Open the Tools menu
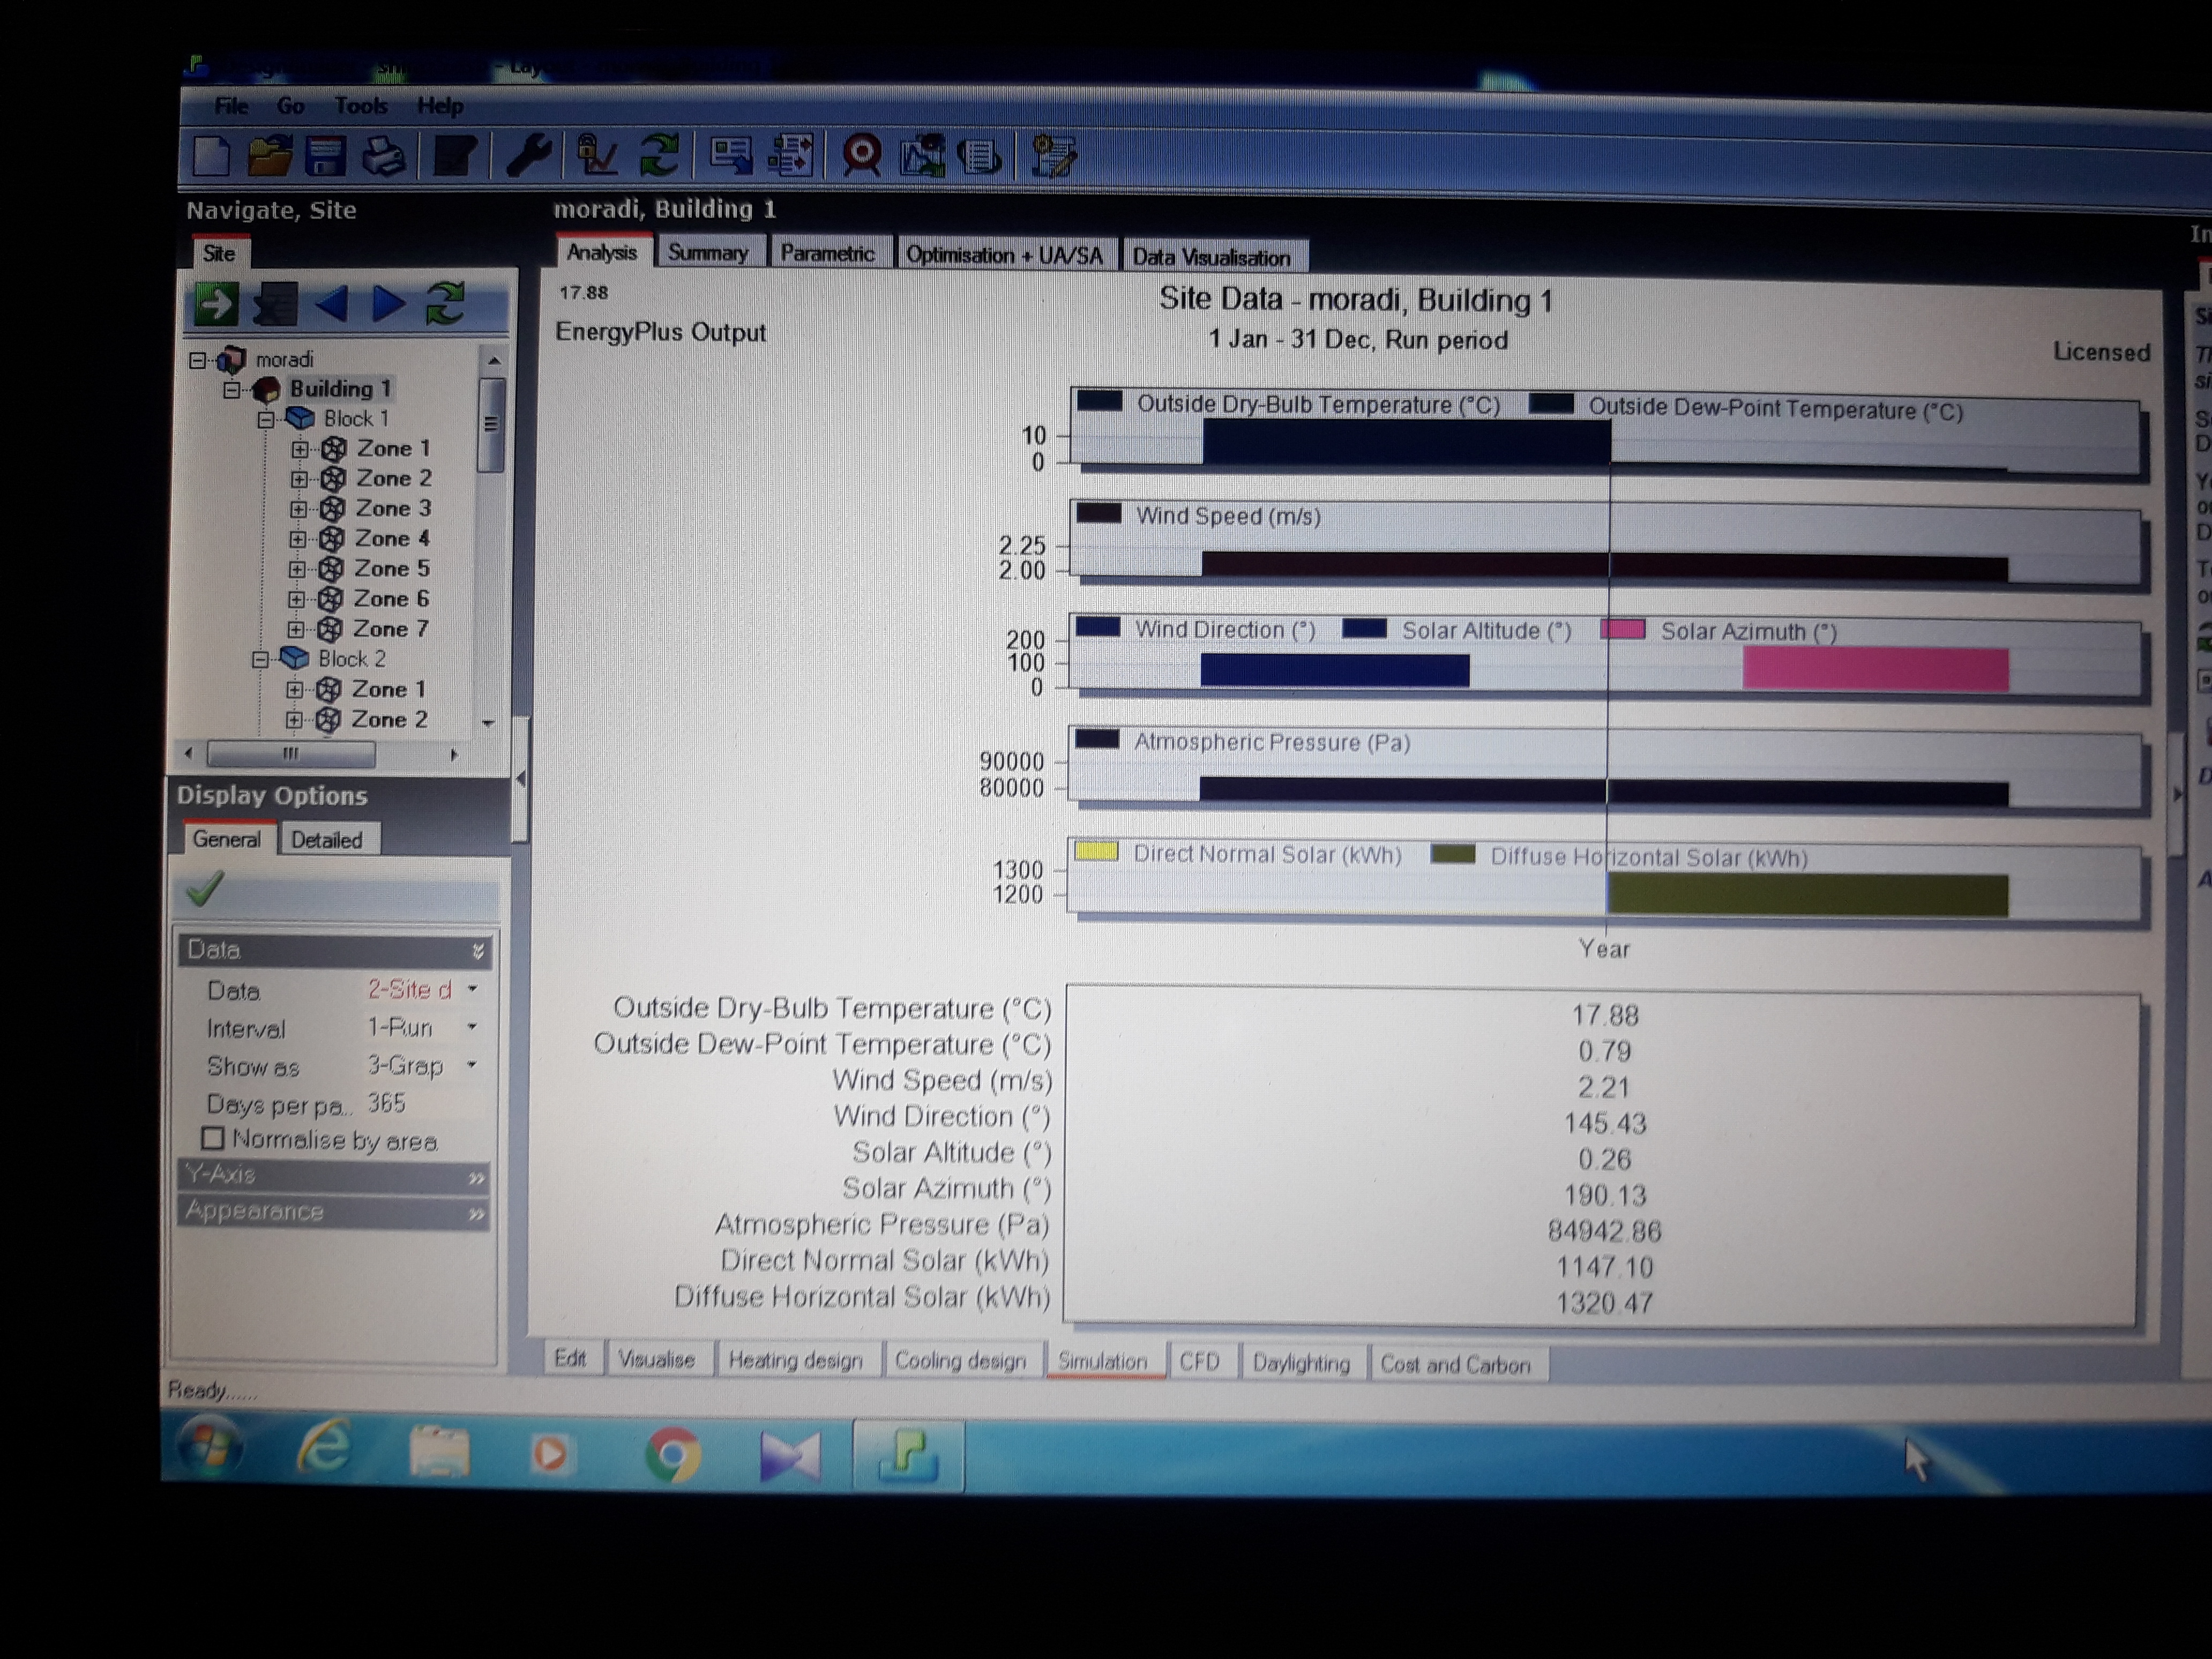This screenshot has height=1659, width=2212. 360,105
